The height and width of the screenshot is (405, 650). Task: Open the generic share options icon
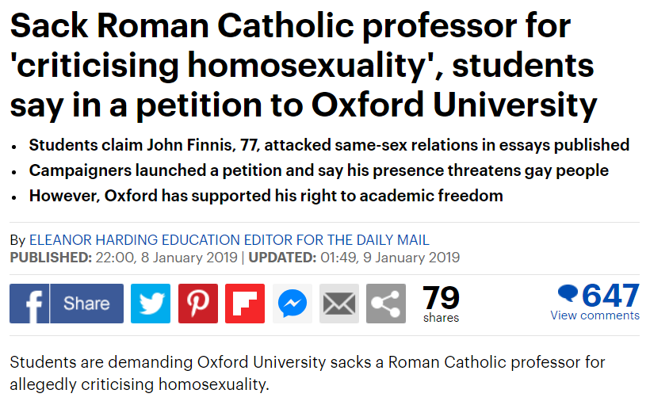click(386, 304)
